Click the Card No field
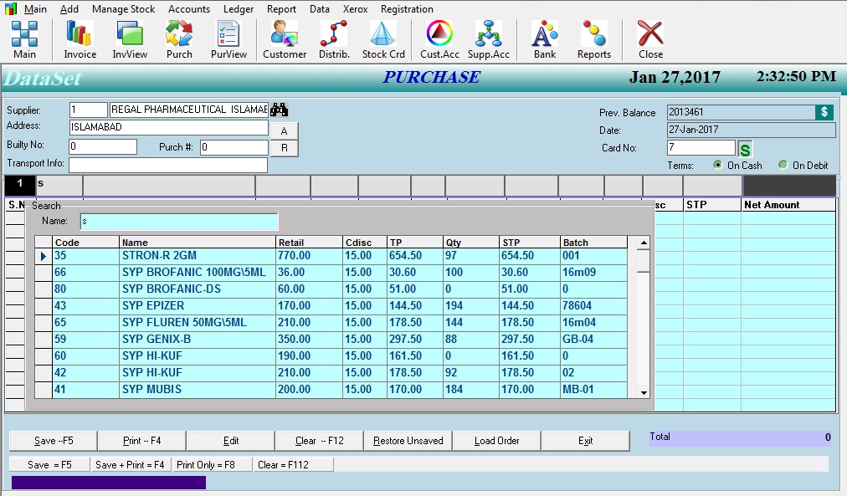The image size is (847, 496). 701,147
